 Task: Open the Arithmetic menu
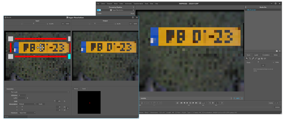128,4
